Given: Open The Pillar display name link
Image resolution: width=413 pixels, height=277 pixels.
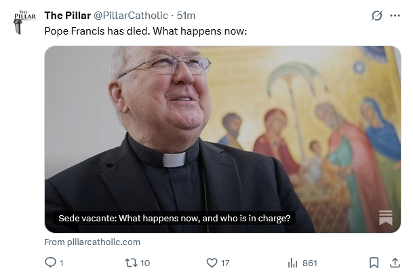Looking at the screenshot, I should [67, 16].
